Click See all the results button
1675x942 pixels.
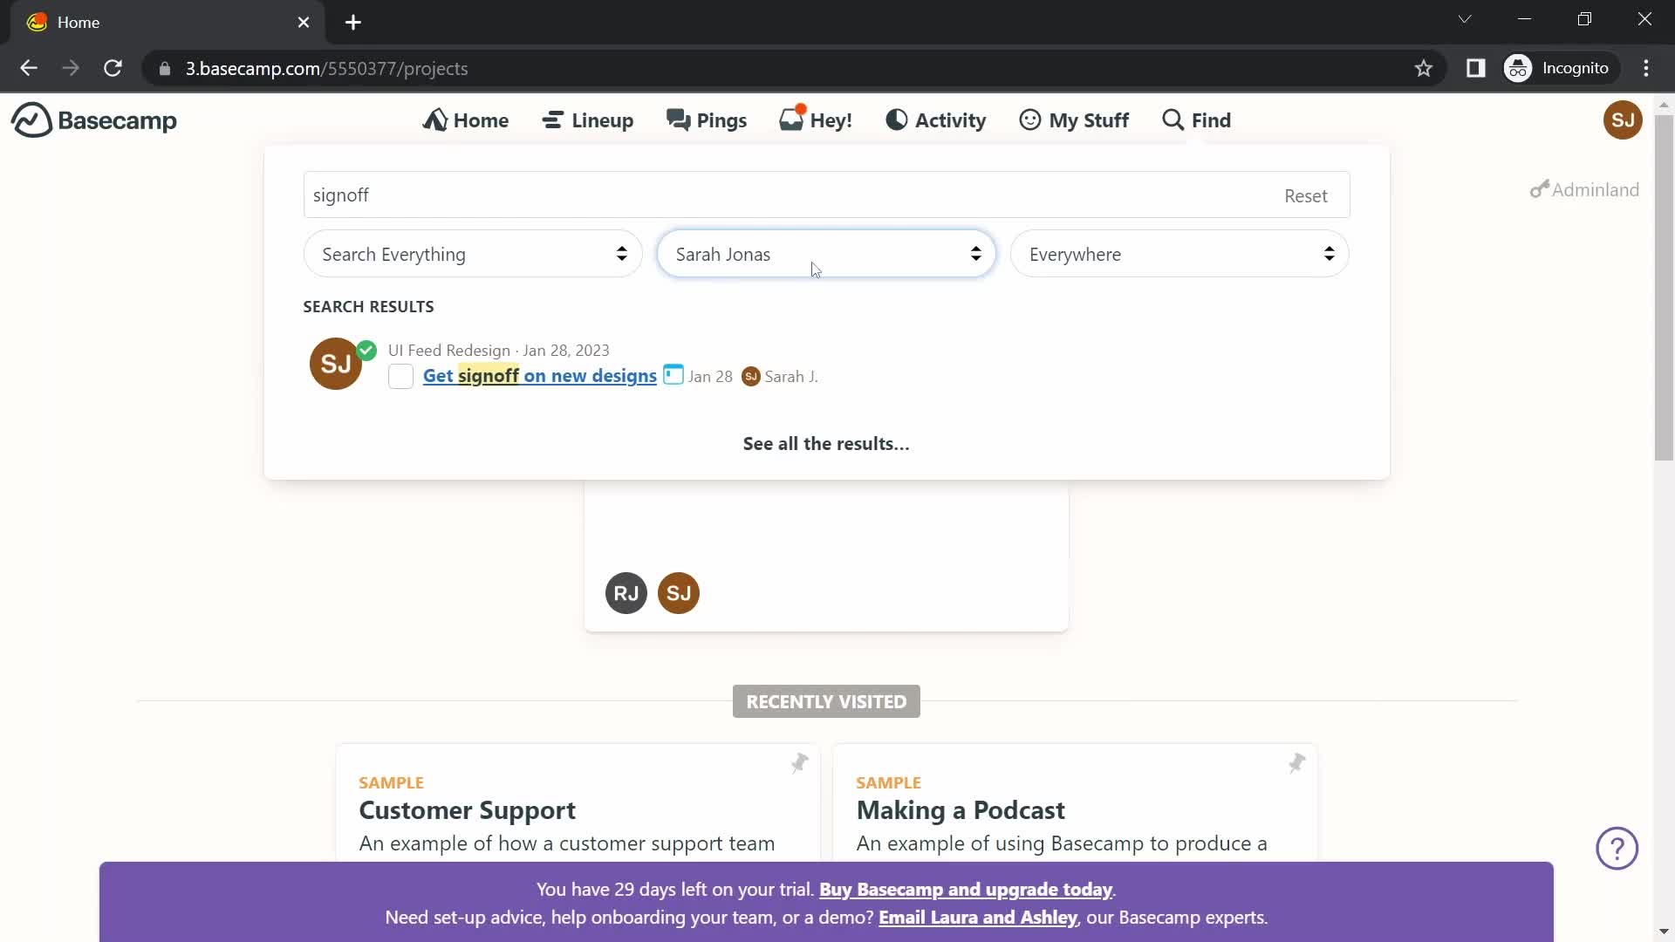(826, 443)
